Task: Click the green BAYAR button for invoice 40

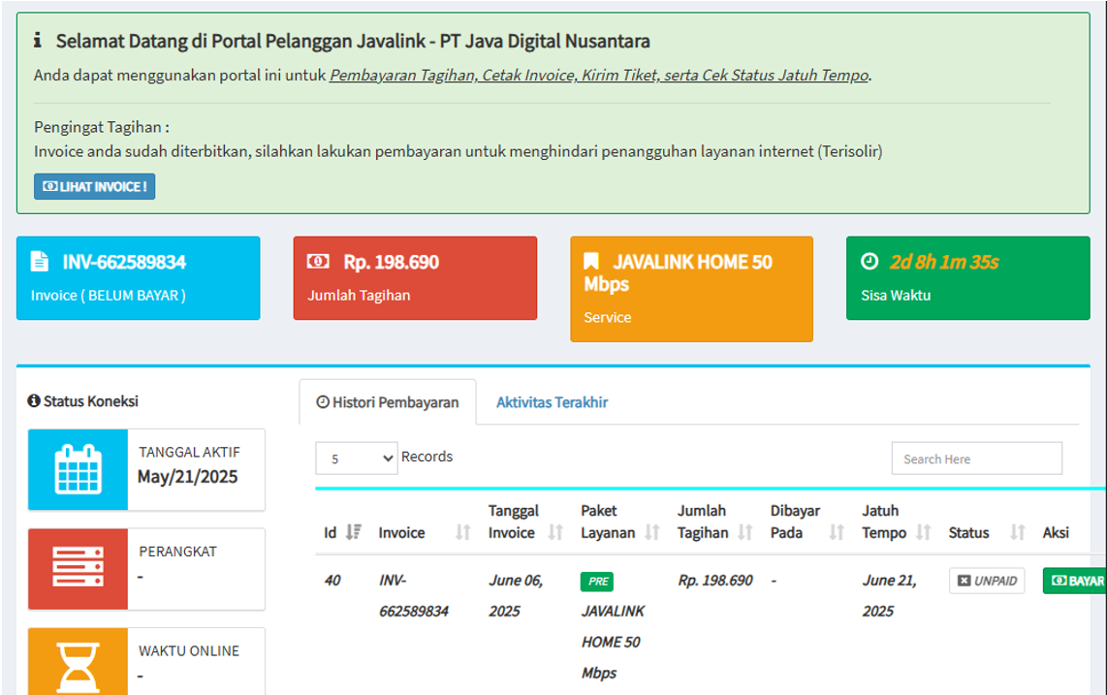Action: click(1074, 581)
